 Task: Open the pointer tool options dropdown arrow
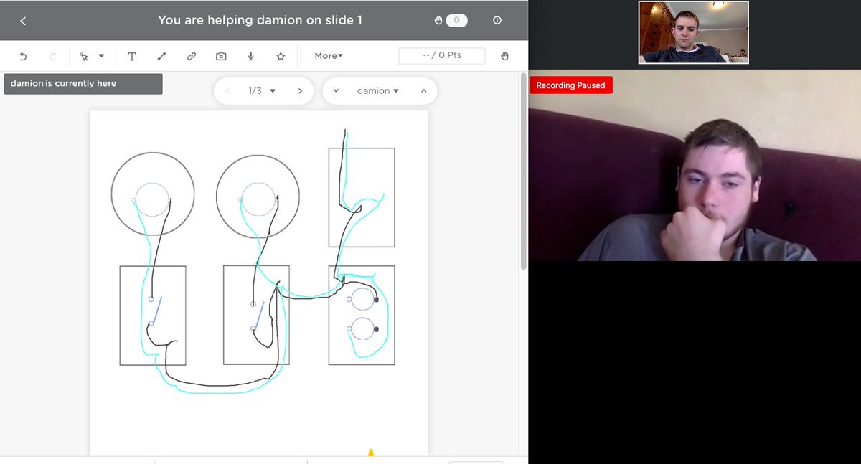pyautogui.click(x=101, y=56)
